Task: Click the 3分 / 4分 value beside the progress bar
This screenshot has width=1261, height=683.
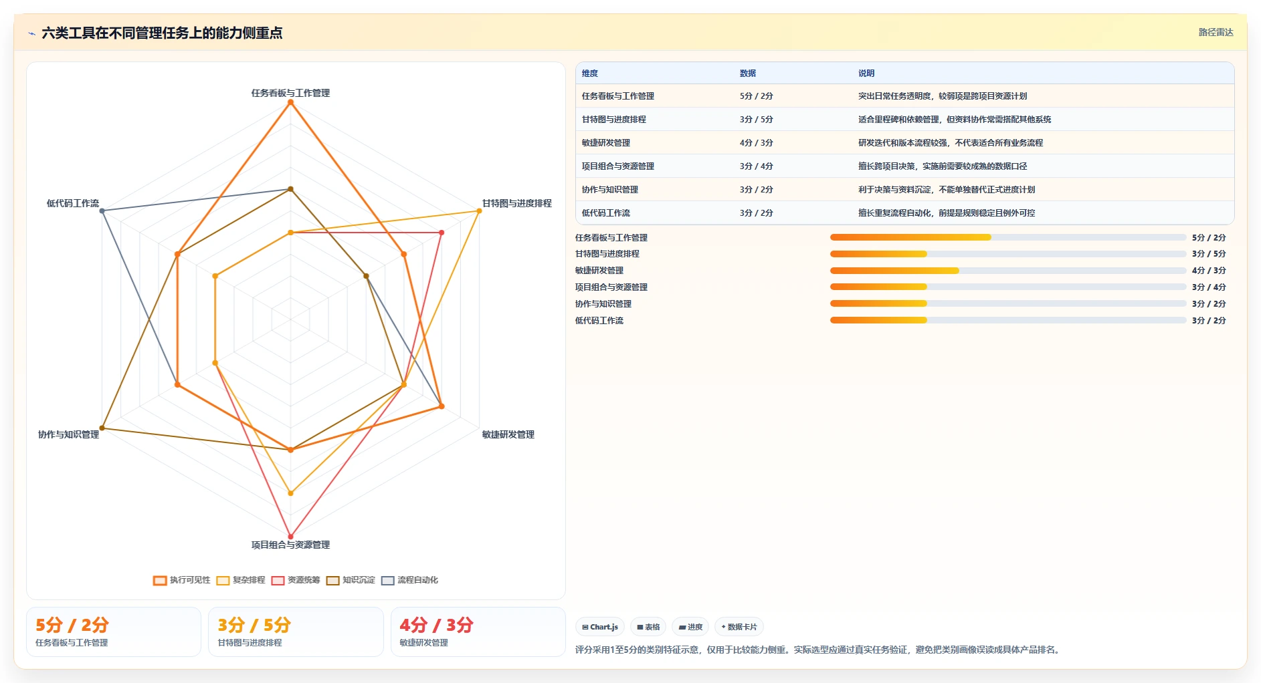Action: (1209, 287)
